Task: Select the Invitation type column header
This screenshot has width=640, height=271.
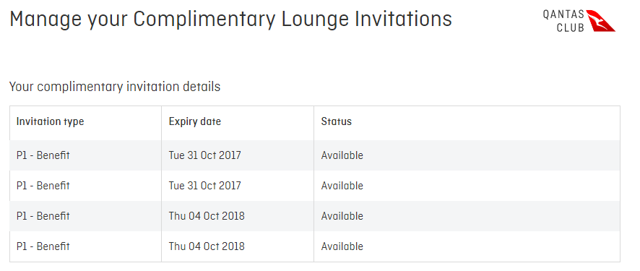Action: point(51,121)
